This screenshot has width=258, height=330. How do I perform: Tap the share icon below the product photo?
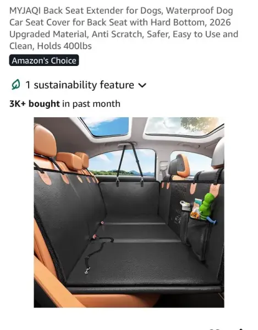pos(241,328)
